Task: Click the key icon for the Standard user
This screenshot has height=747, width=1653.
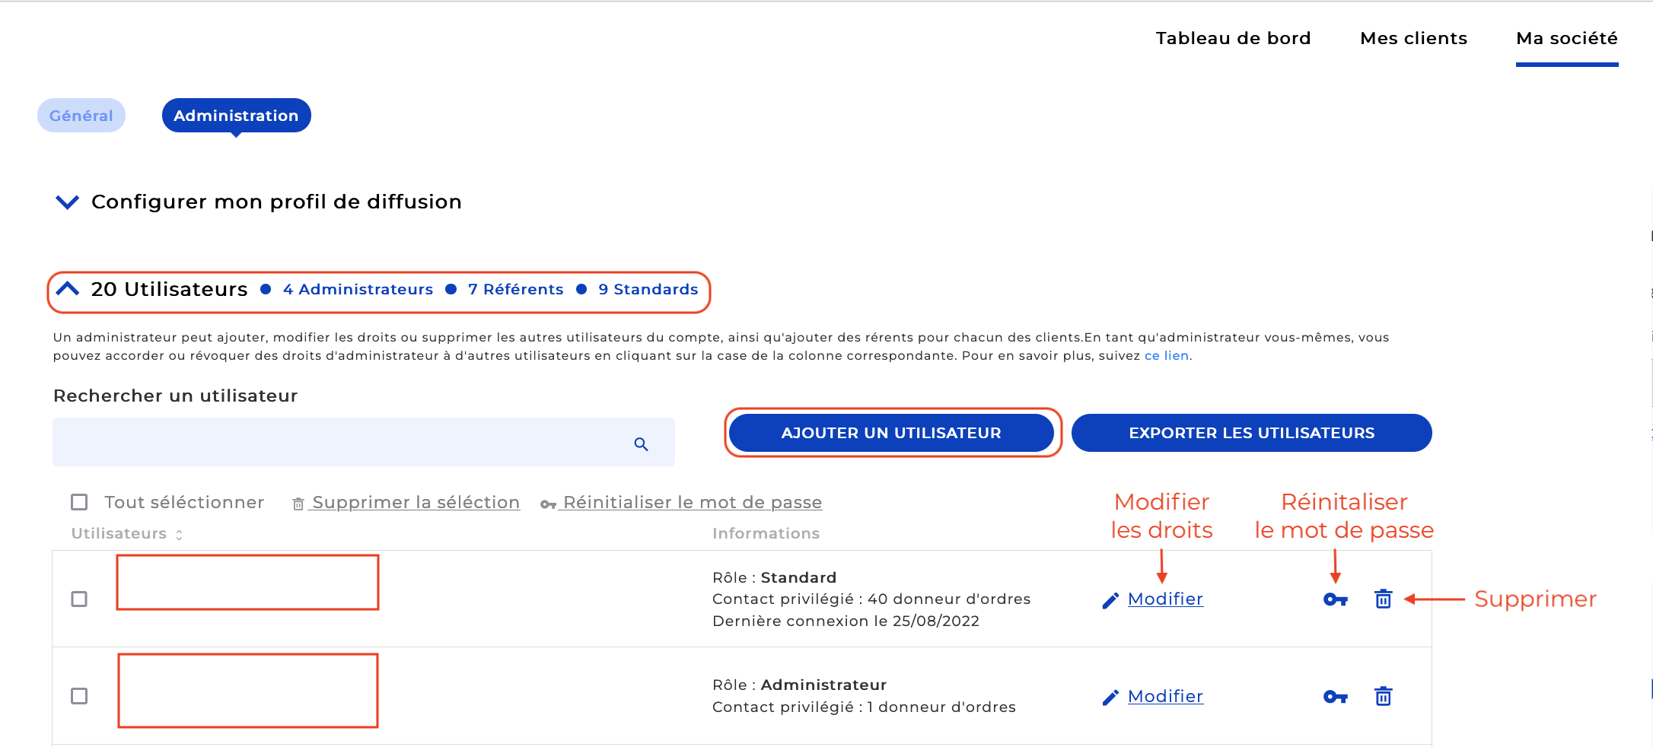Action: click(x=1336, y=599)
